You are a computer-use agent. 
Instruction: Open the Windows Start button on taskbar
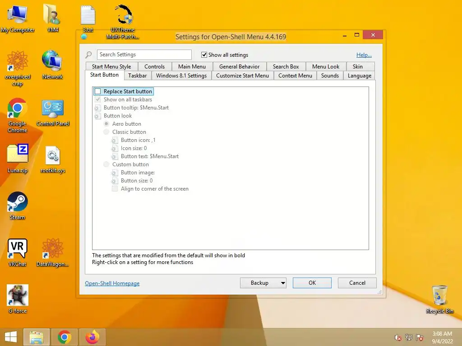11,337
